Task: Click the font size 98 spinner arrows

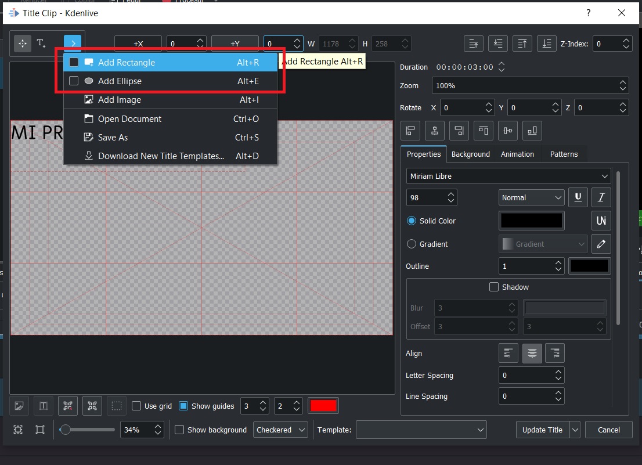Action: (451, 197)
